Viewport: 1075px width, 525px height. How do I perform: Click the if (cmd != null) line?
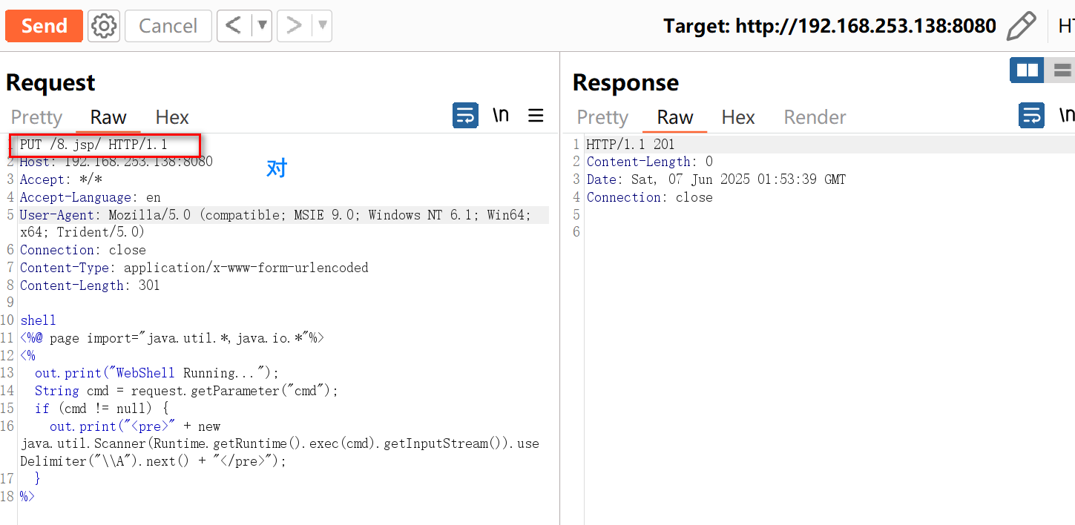(102, 409)
